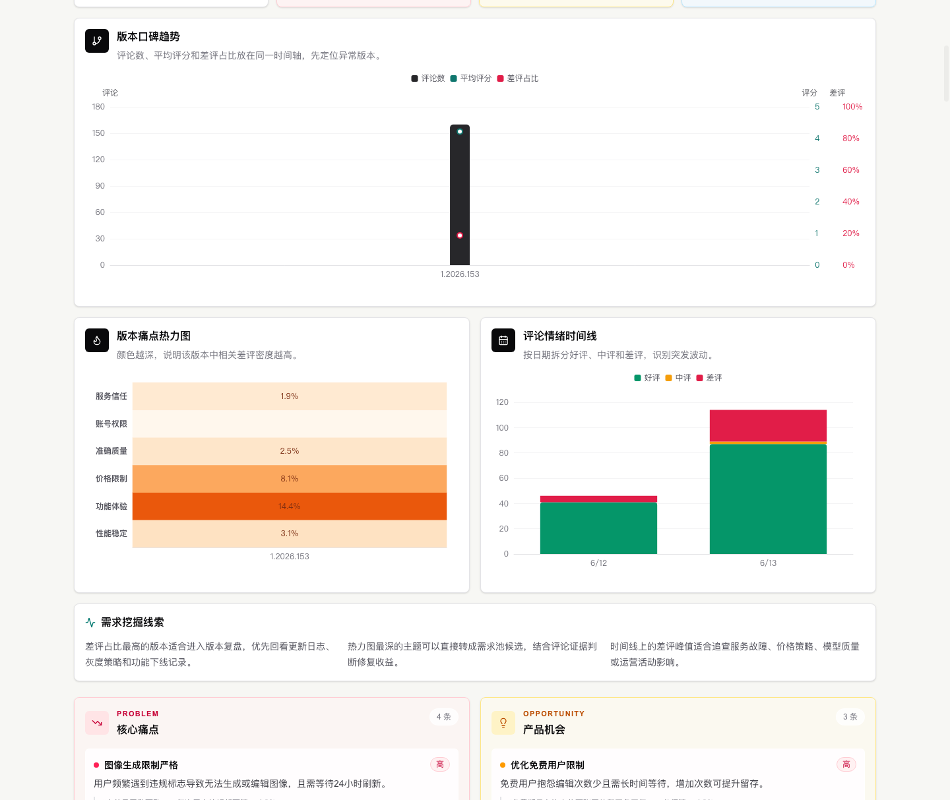Screen dimensions: 950x800
Task: Click the branch icon beside 版本口碑趋势
Action: tap(97, 41)
